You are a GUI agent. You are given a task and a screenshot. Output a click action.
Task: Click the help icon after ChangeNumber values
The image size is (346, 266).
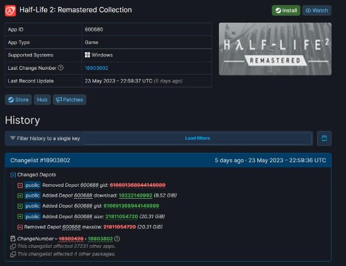(x=117, y=239)
